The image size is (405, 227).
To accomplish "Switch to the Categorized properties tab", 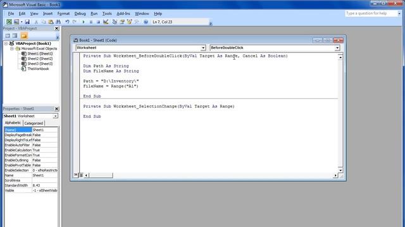I will 34,124.
